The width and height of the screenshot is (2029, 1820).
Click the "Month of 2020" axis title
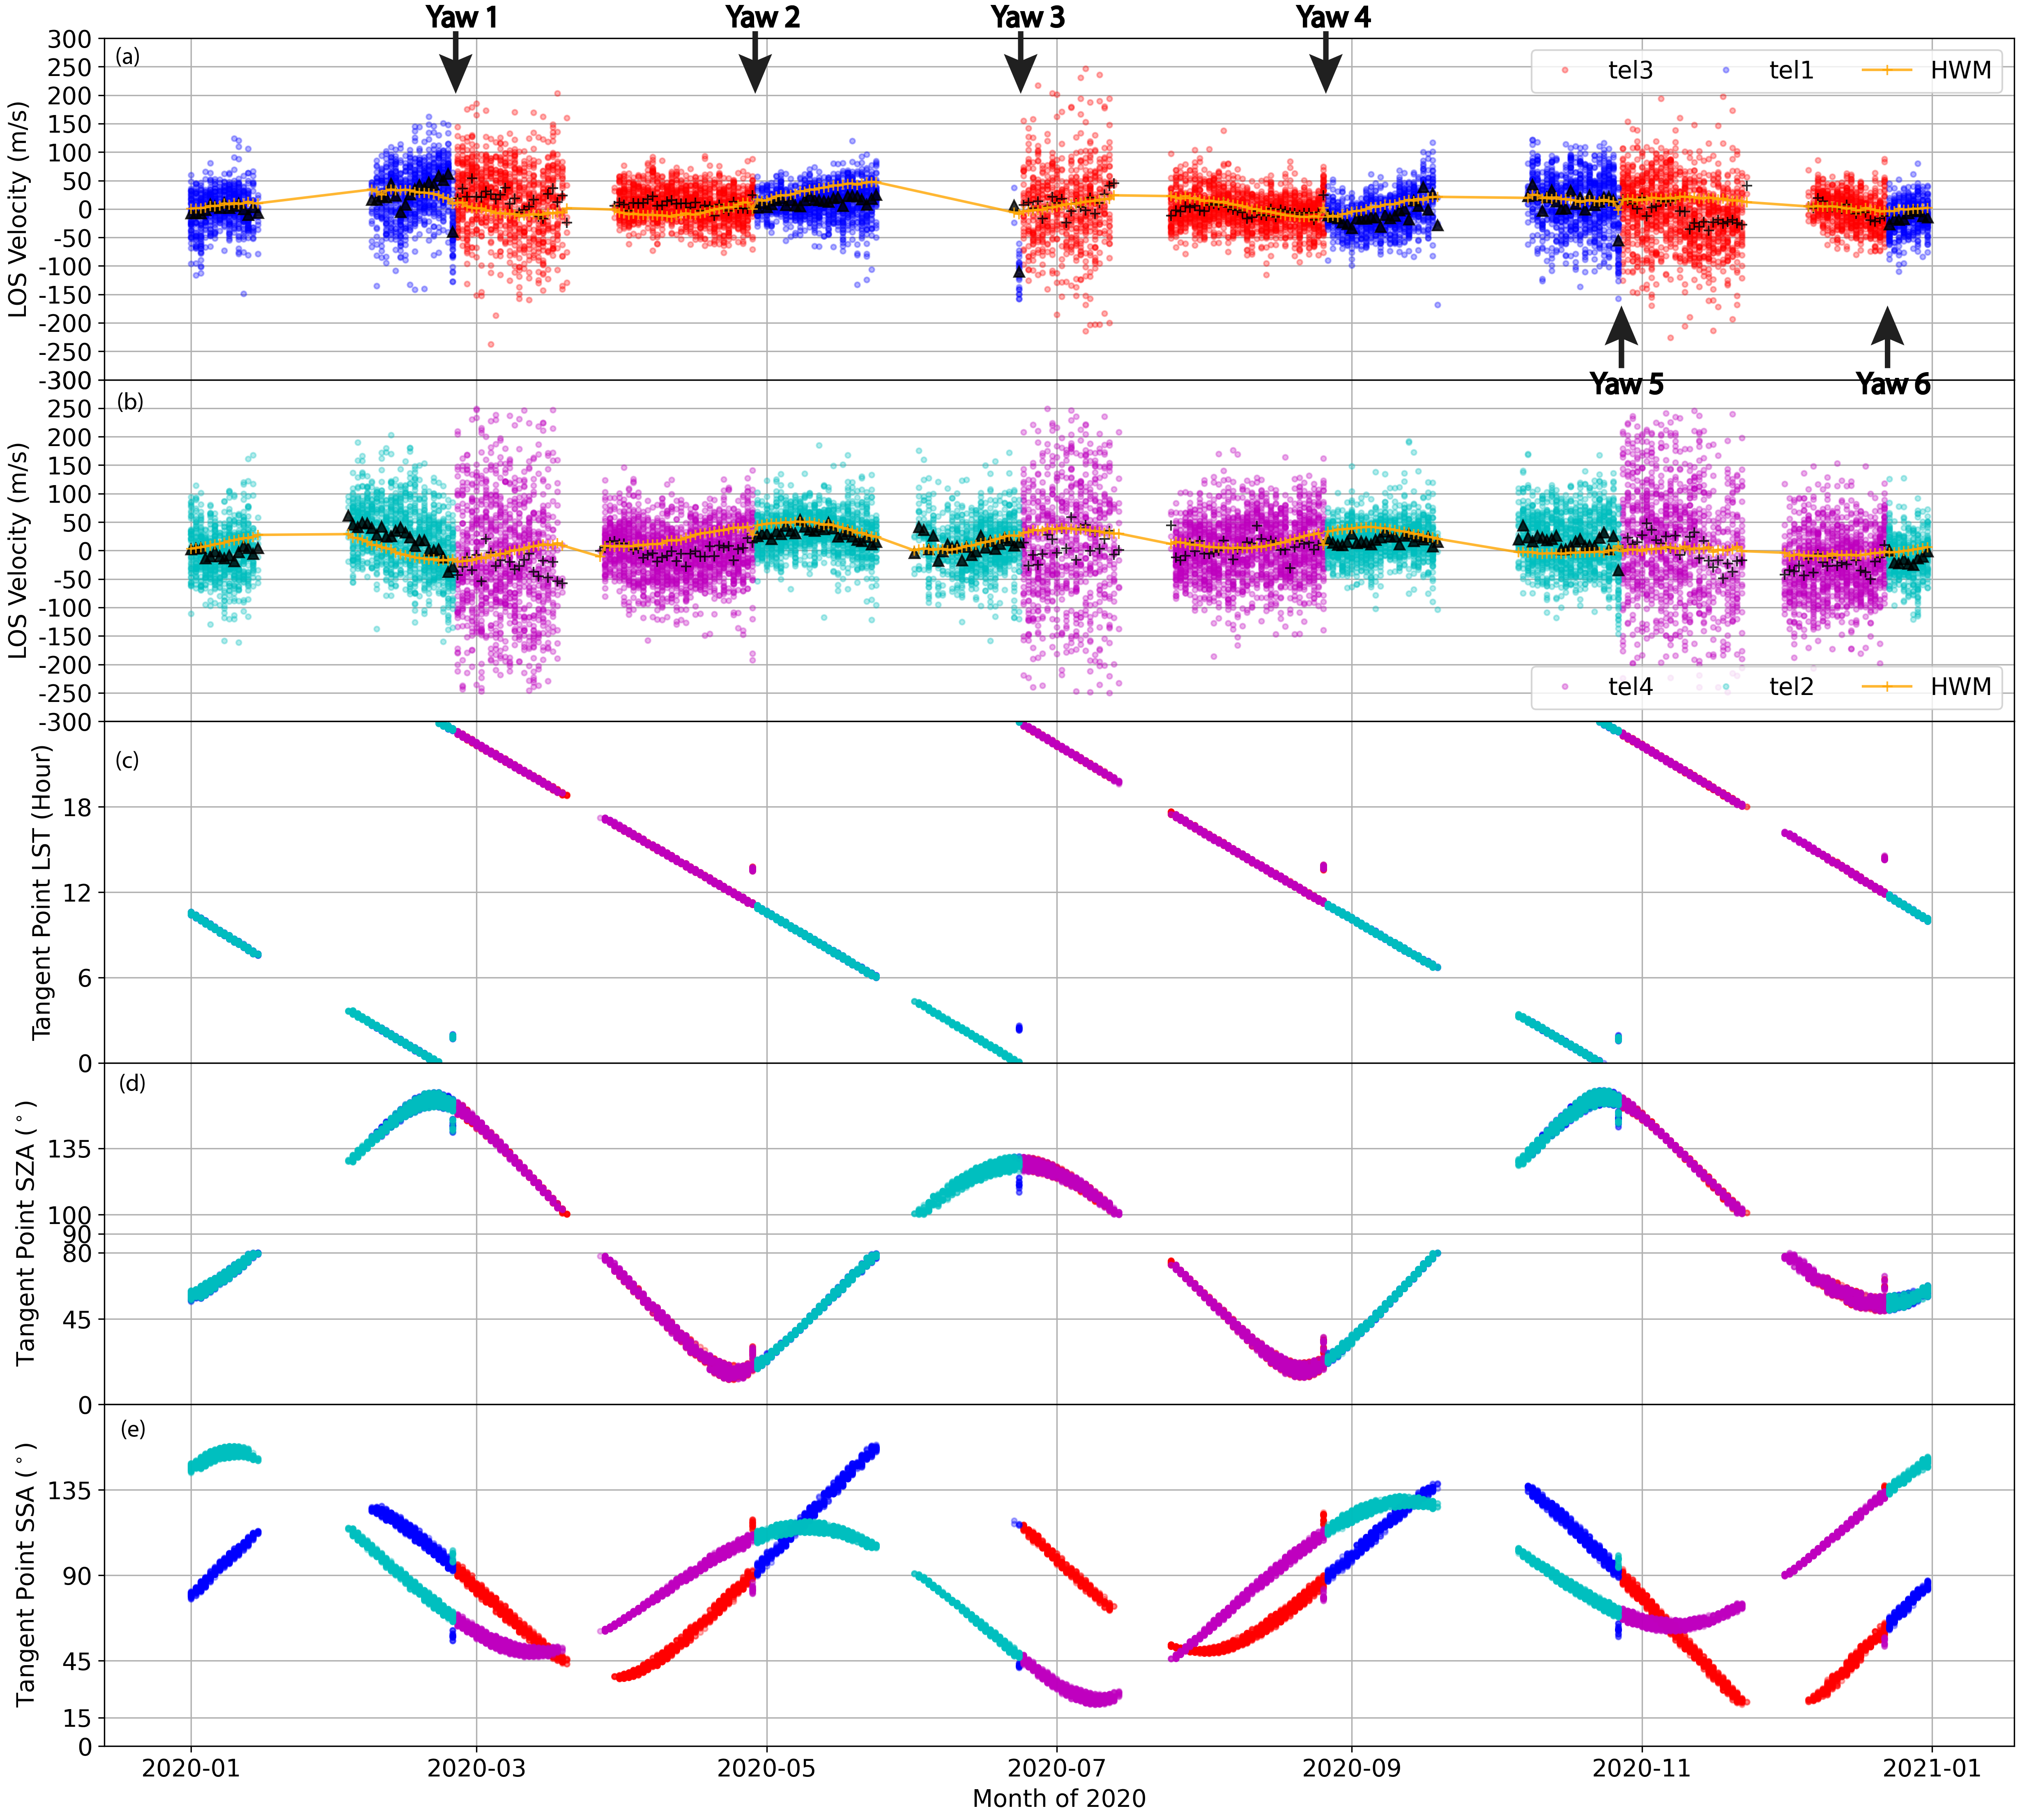point(1059,1799)
